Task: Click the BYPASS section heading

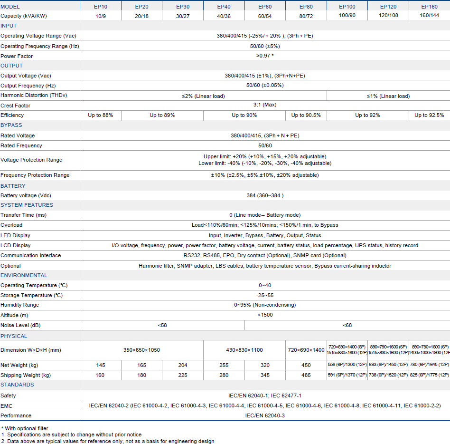Action: click(x=11, y=125)
